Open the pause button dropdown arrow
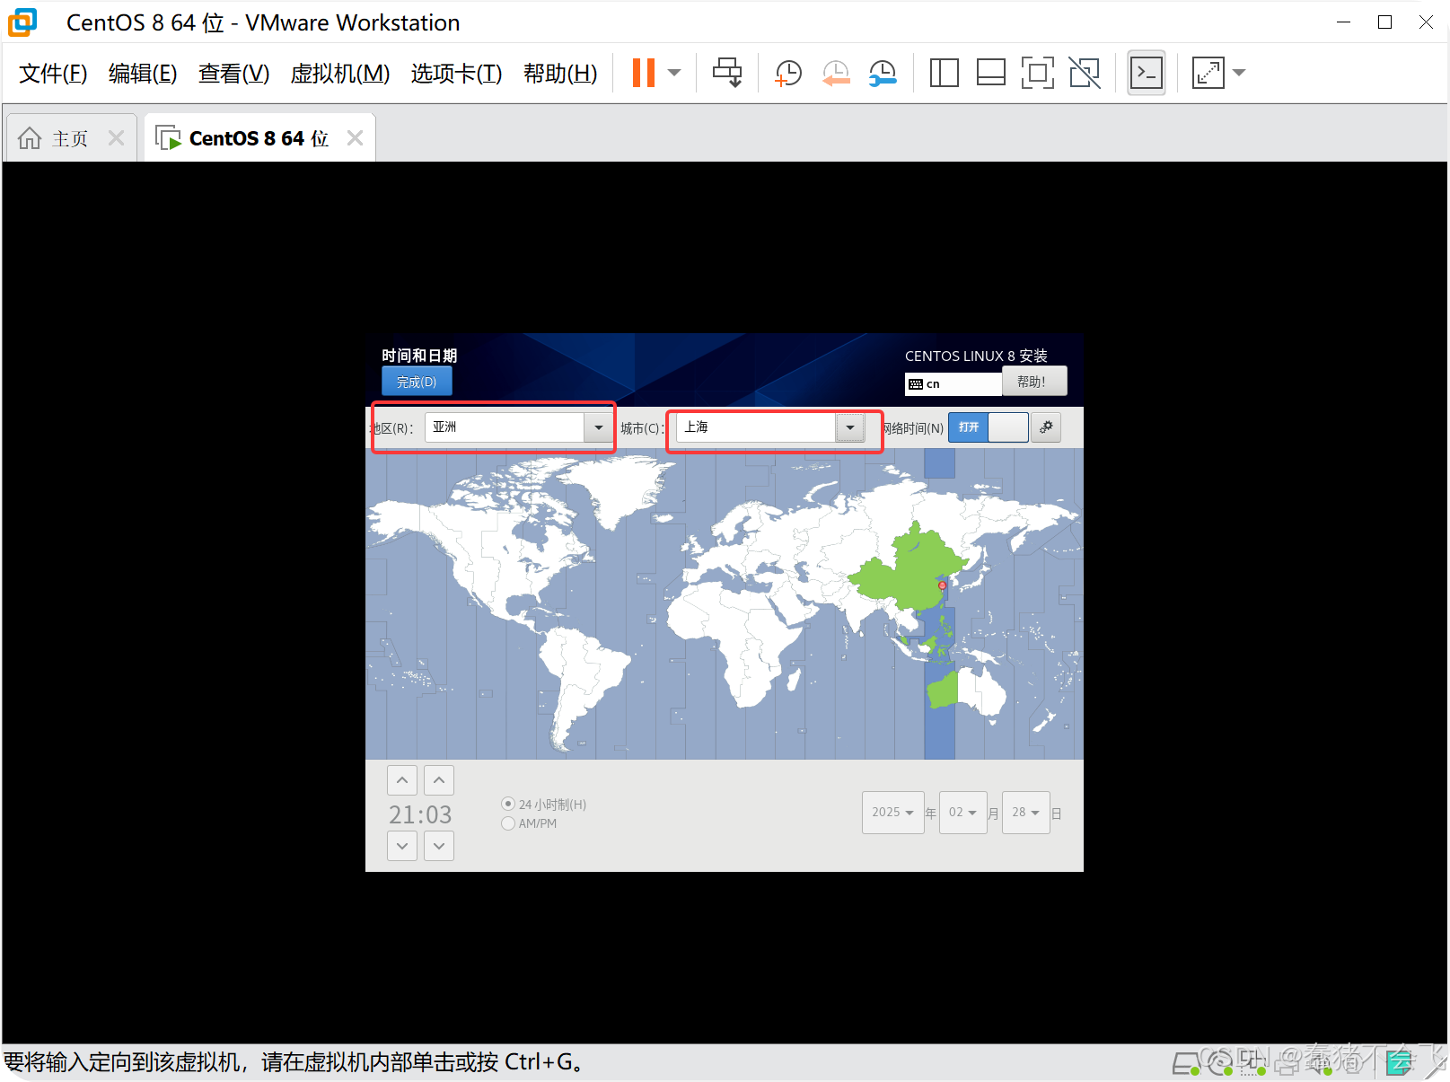This screenshot has height=1082, width=1450. coord(674,73)
